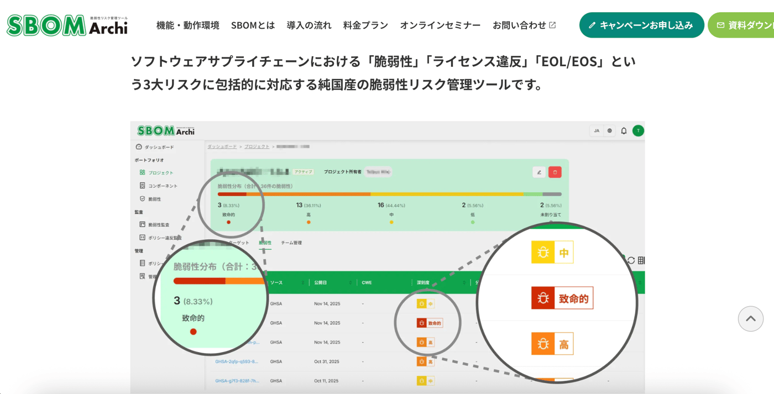Click the yellow dot under 中 count
The width and height of the screenshot is (774, 394).
(x=391, y=222)
